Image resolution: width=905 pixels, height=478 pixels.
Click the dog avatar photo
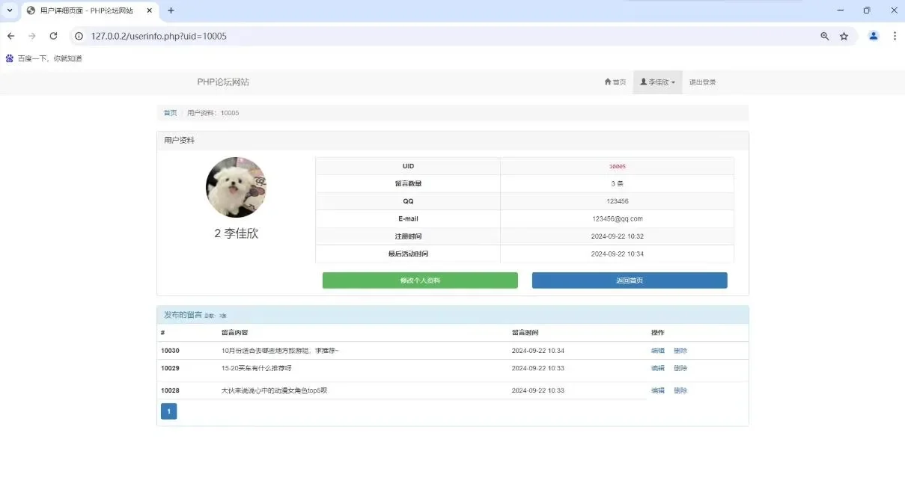(236, 187)
